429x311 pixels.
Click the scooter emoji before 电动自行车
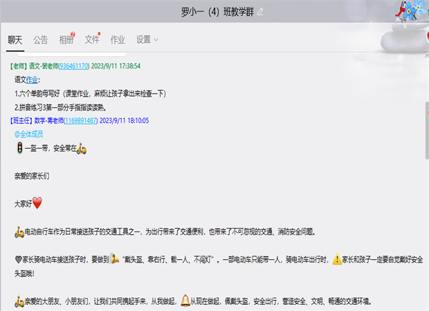(x=19, y=232)
